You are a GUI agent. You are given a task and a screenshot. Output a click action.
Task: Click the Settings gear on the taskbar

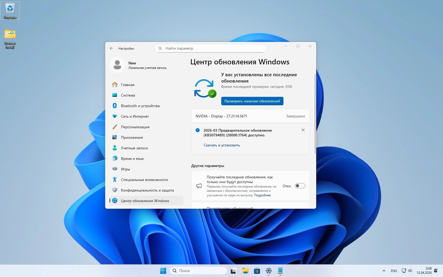(269, 271)
